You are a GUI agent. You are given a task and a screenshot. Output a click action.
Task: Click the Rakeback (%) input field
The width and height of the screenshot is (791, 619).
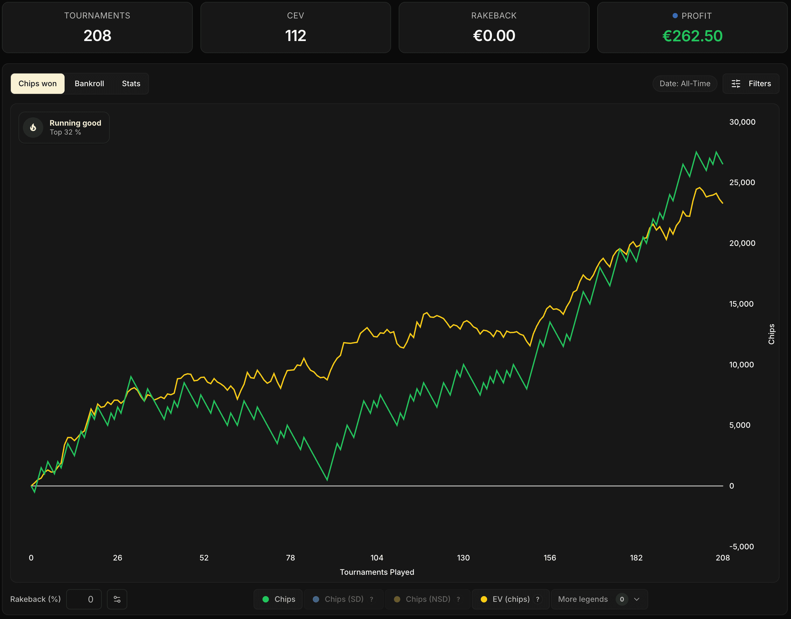click(84, 599)
